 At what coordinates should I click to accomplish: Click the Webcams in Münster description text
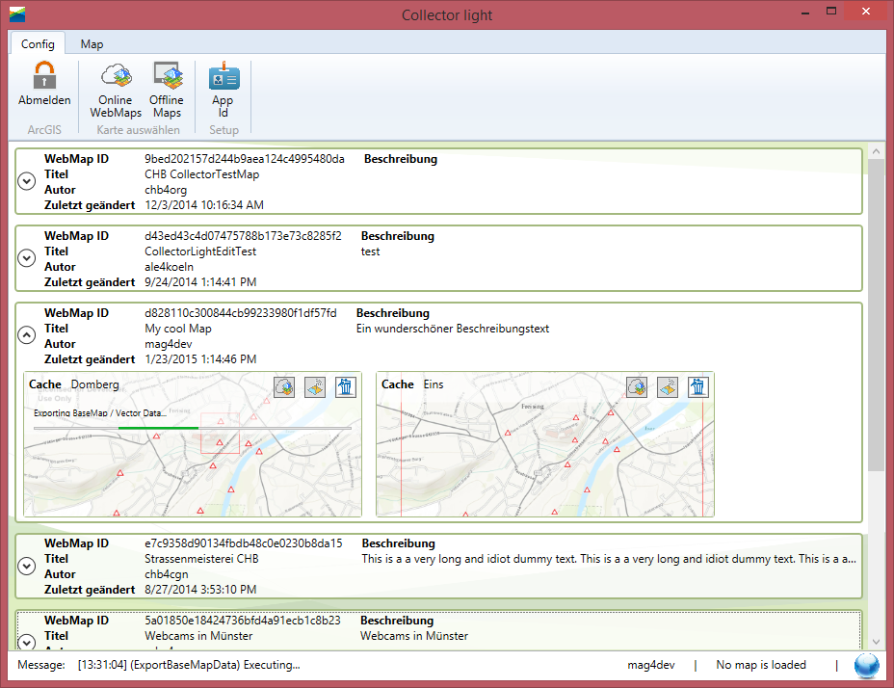tap(414, 636)
